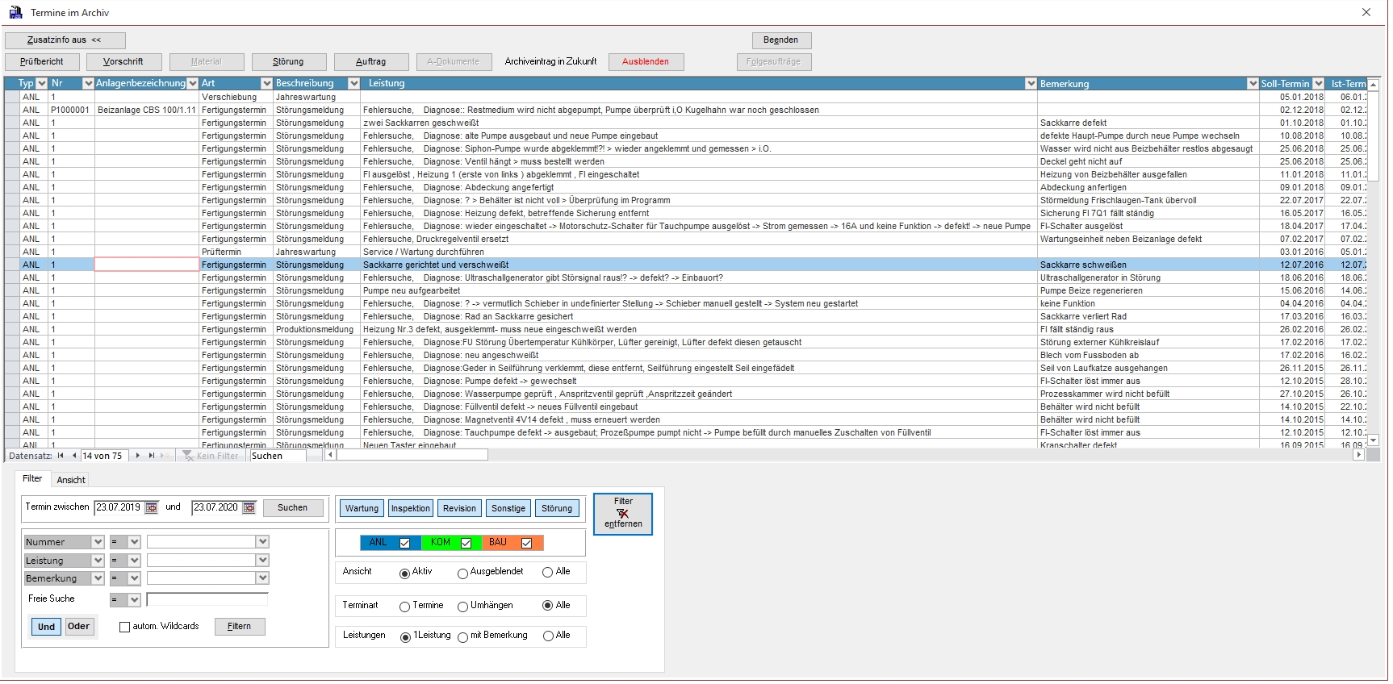Image resolution: width=1393 pixels, height=684 pixels.
Task: Click the Auftrag button
Action: [371, 62]
